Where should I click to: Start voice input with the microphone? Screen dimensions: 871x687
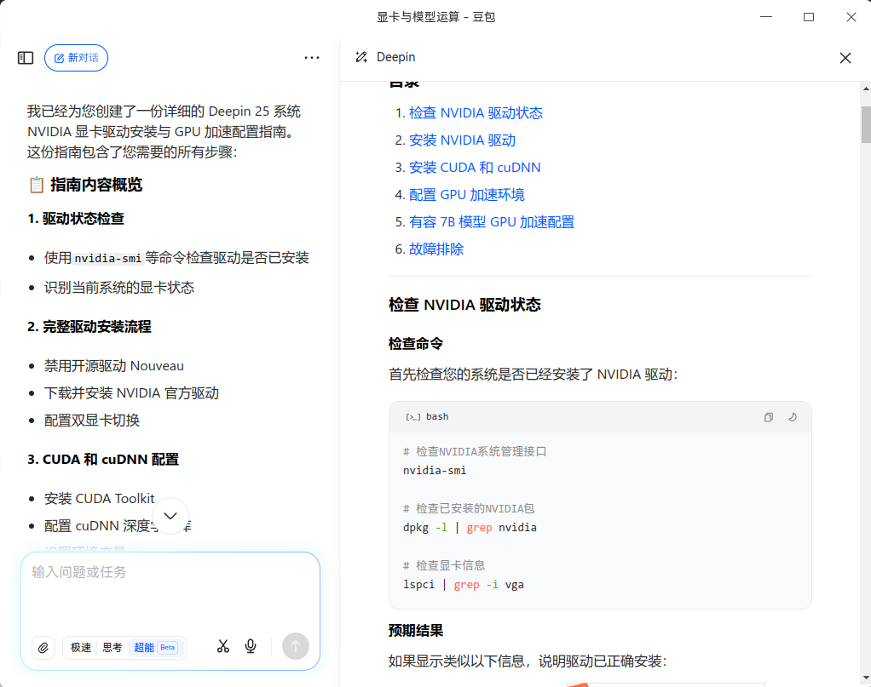point(251,646)
